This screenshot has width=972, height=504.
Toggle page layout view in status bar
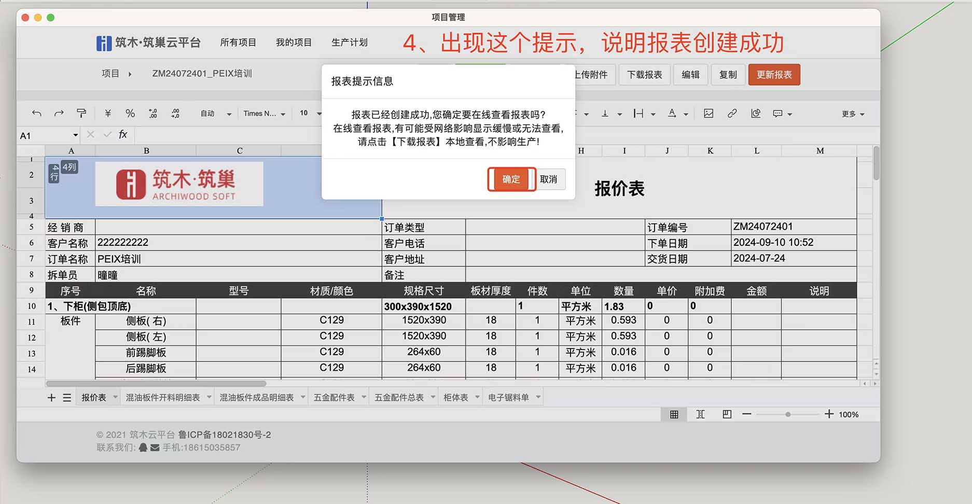click(x=726, y=414)
